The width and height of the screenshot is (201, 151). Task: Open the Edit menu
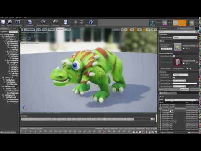(7, 18)
